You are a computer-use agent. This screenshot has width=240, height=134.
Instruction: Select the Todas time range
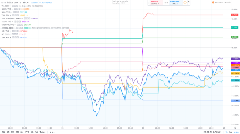click(x=42, y=132)
